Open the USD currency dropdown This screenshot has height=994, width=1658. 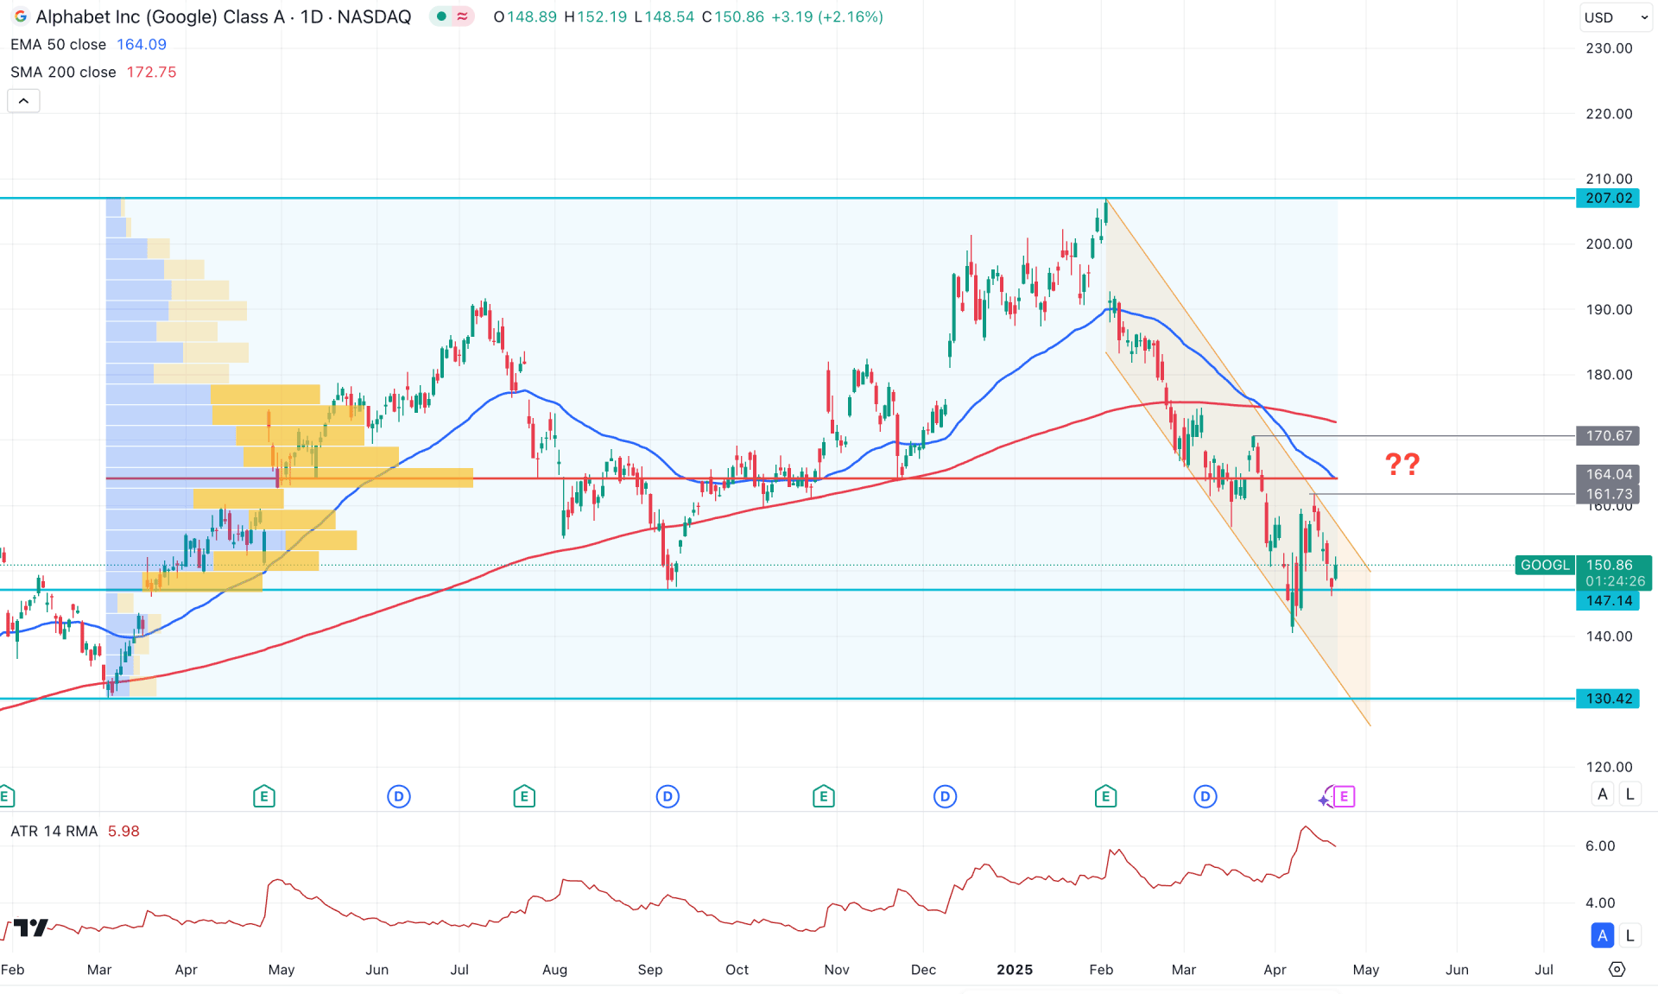tap(1616, 17)
